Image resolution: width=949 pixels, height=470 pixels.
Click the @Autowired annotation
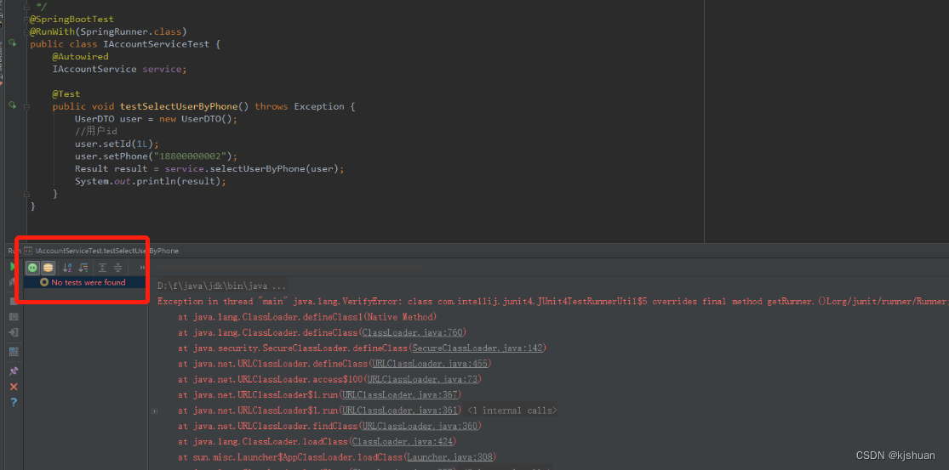point(81,56)
